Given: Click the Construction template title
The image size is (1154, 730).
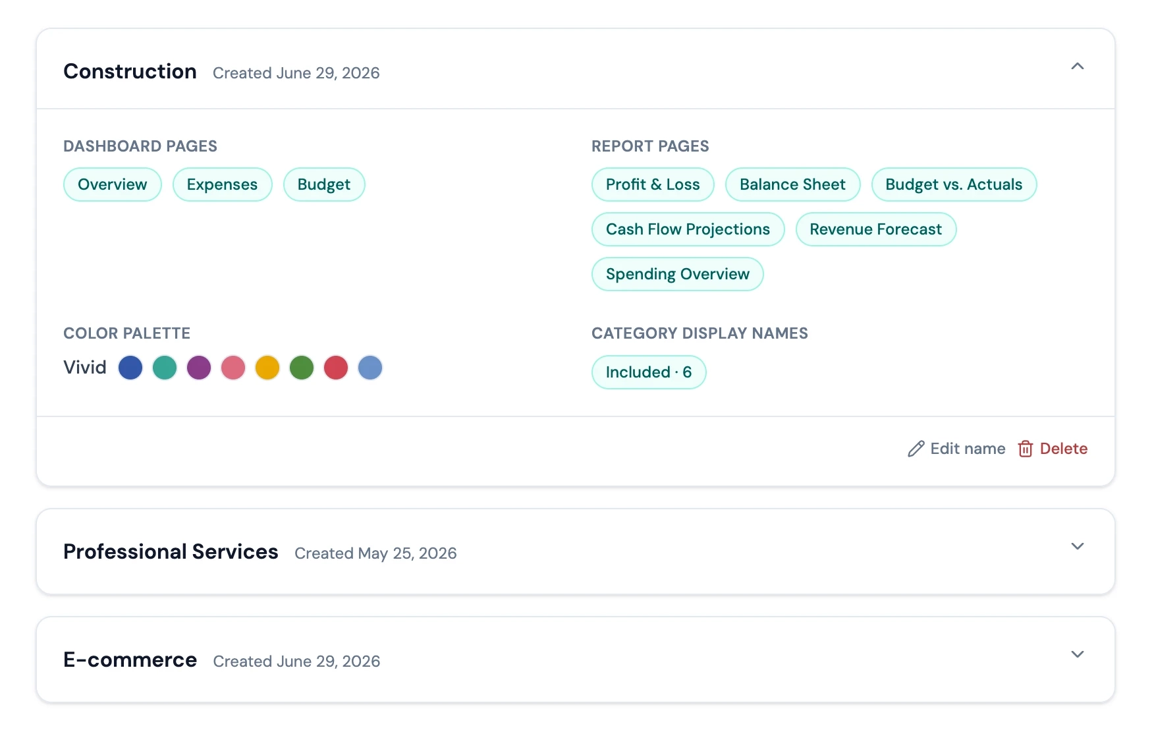Looking at the screenshot, I should tap(130, 71).
